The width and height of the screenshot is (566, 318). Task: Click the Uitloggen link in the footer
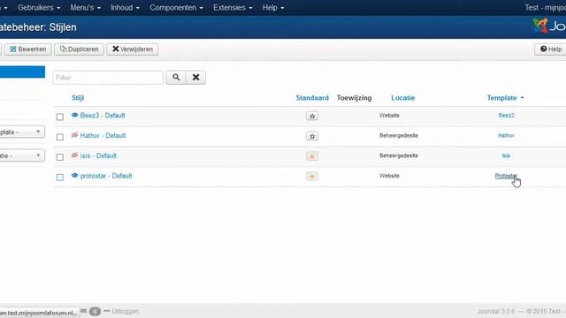click(x=125, y=311)
